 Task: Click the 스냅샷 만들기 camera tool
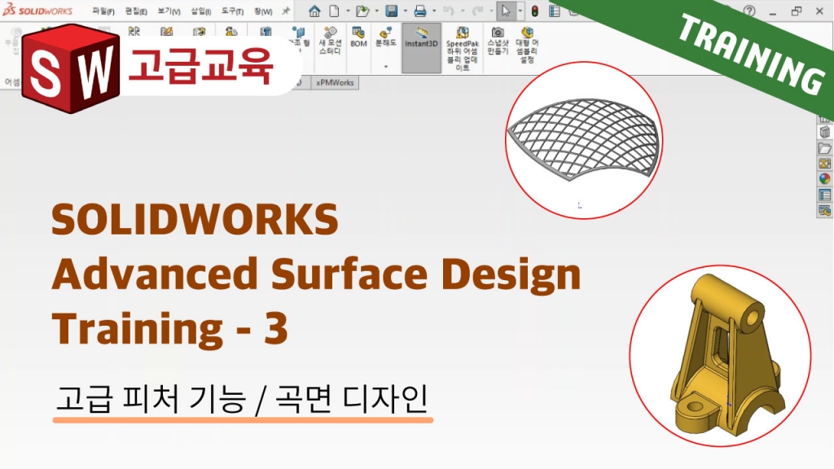(x=498, y=41)
